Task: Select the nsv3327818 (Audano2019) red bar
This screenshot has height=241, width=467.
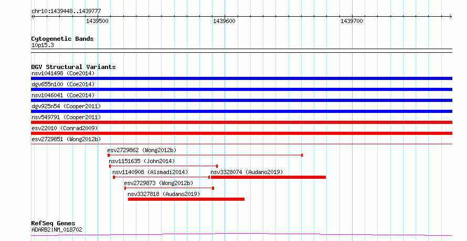Action: [186, 199]
